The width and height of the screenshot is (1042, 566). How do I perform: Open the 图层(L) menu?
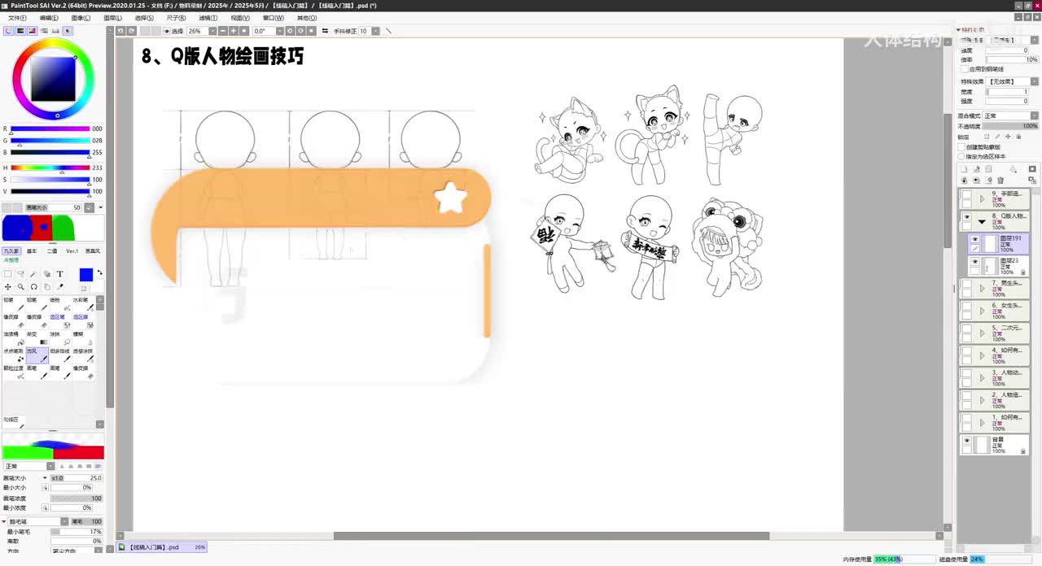[x=113, y=18]
